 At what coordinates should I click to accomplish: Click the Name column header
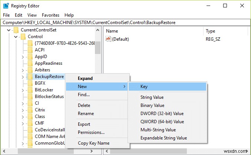point(112,31)
